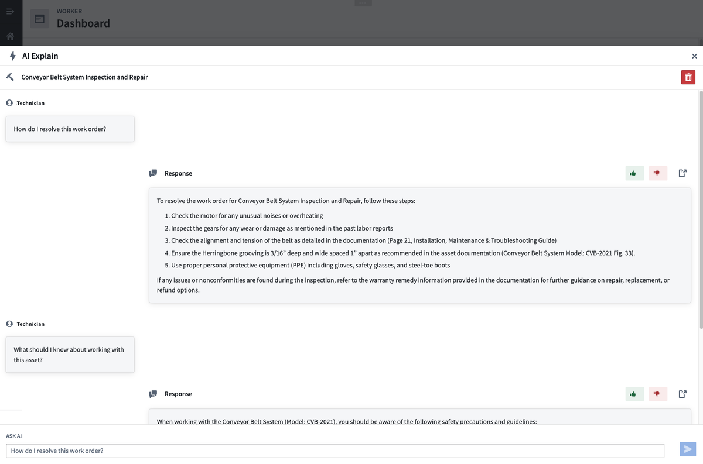Give thumbs up to the first response
The image size is (703, 464).
point(634,173)
